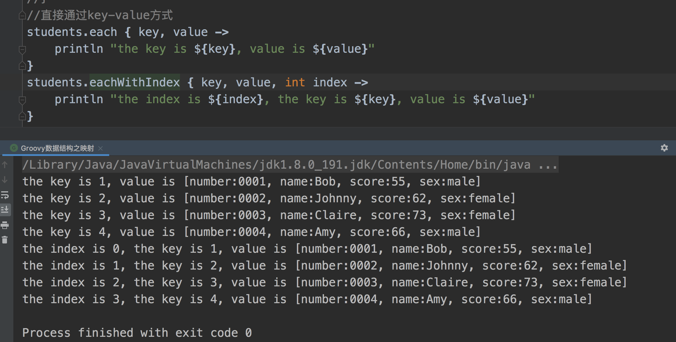Image resolution: width=676 pixels, height=342 pixels.
Task: Toggle soft-wrap in the console
Action: coord(5,195)
